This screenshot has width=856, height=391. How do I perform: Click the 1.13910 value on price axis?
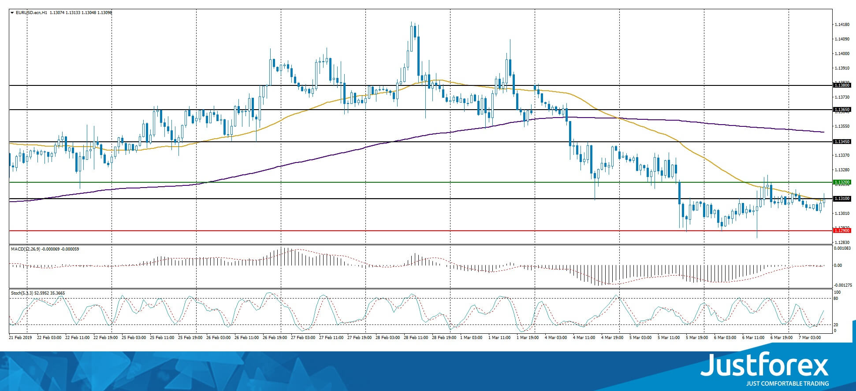[842, 68]
